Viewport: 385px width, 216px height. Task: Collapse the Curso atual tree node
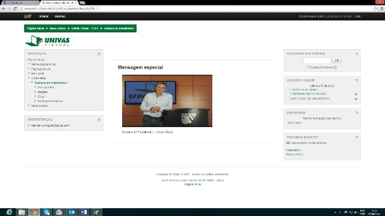pyautogui.click(x=29, y=78)
